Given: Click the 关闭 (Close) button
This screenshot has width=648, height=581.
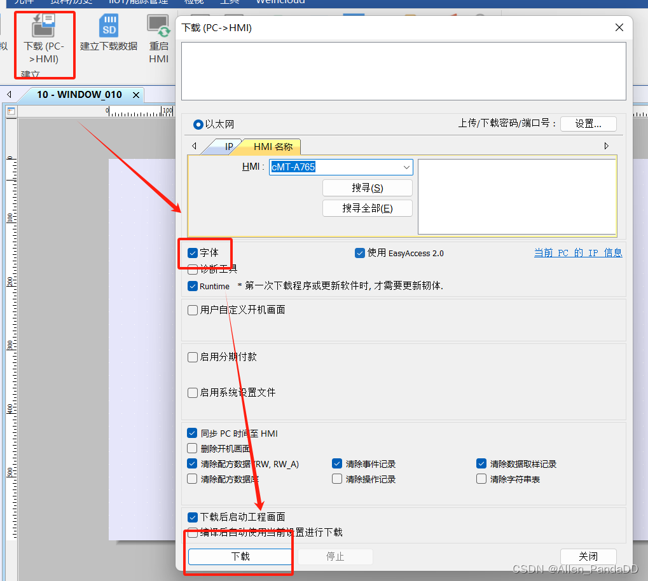Looking at the screenshot, I should tap(588, 557).
